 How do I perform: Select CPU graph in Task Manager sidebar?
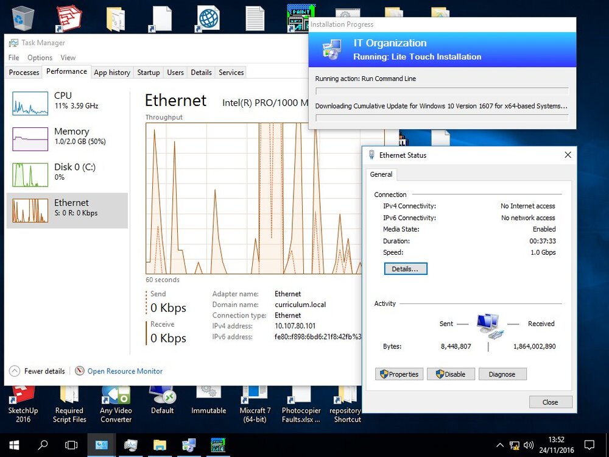tap(67, 103)
